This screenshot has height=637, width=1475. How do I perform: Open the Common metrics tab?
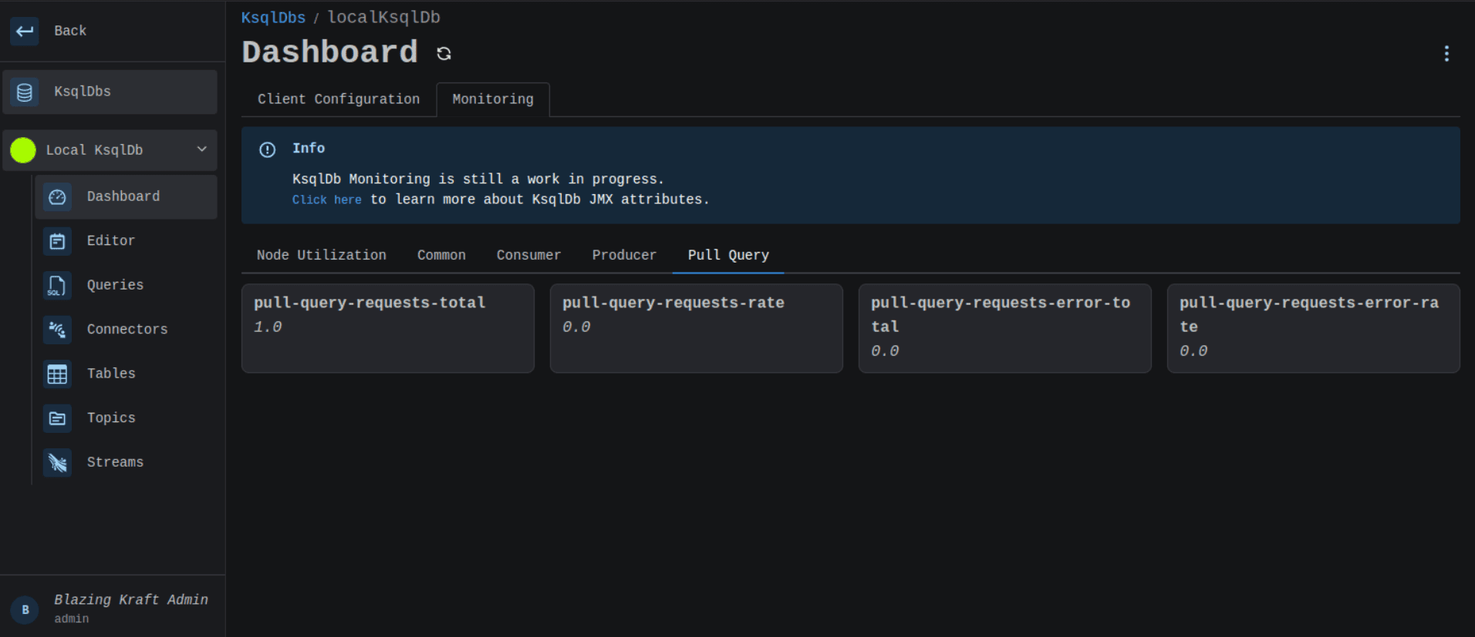[441, 255]
